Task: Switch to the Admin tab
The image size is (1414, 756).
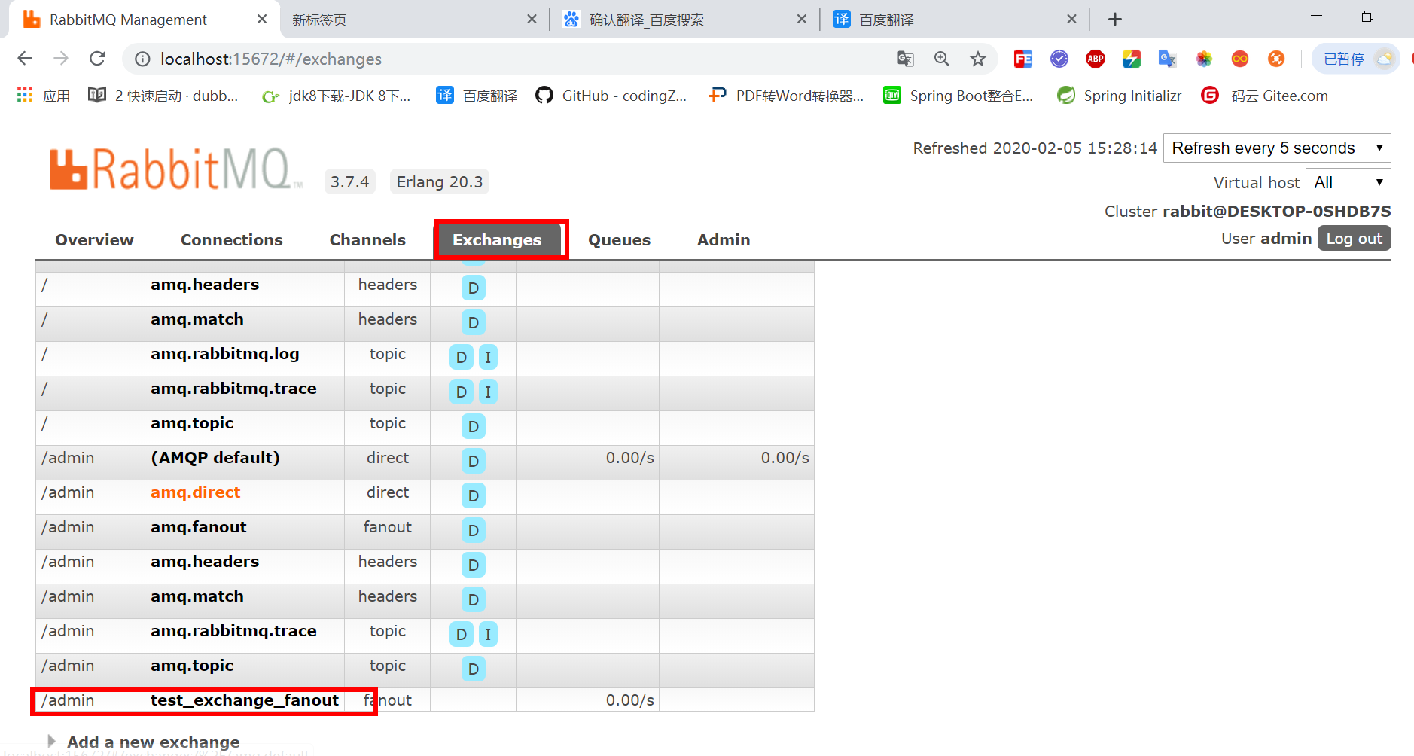Action: point(724,239)
